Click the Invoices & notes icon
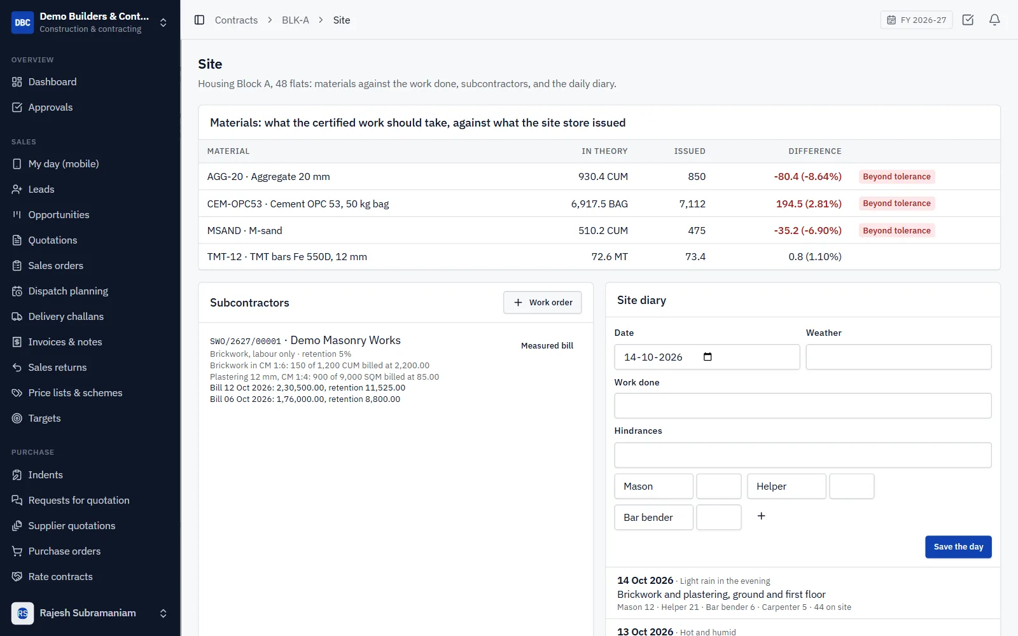 (x=17, y=342)
